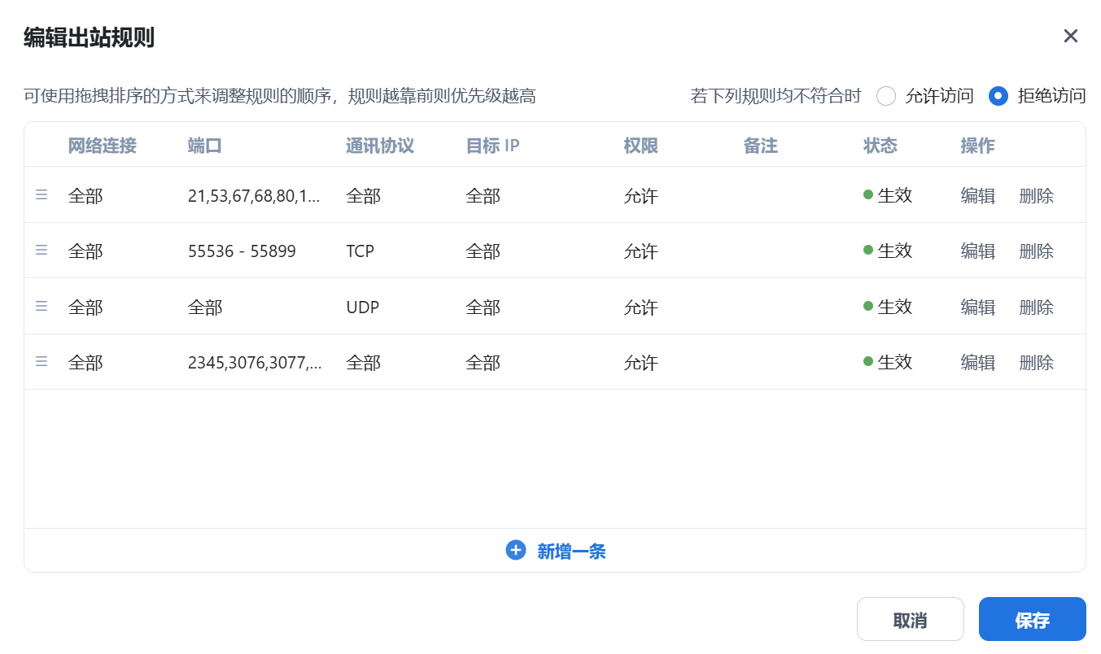The height and width of the screenshot is (654, 1101).
Task: Select the 允许访问 radio option
Action: tap(886, 96)
